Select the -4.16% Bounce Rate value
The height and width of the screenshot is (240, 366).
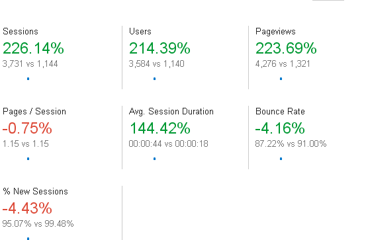[280, 128]
